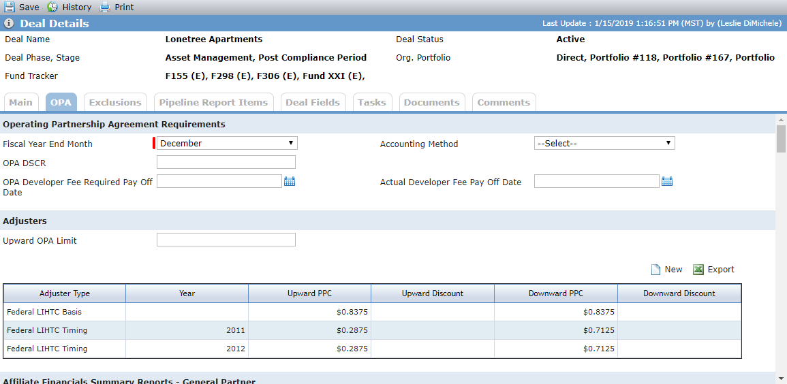Viewport: 787px width, 384px height.
Task: Click the Upward OPA Limit field
Action: point(226,240)
